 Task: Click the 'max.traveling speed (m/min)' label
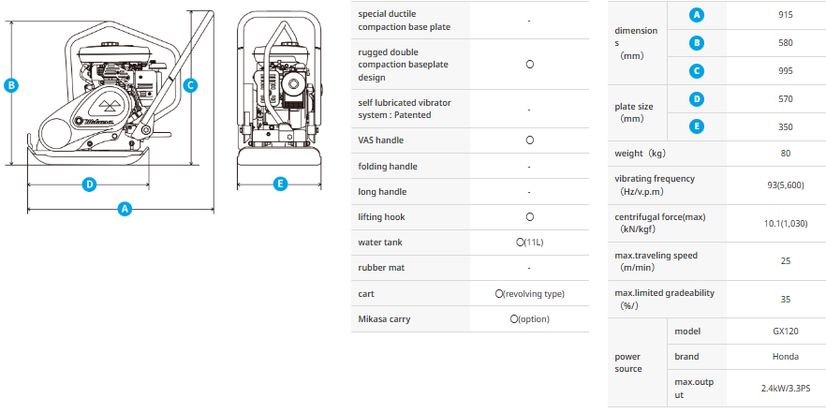click(656, 261)
